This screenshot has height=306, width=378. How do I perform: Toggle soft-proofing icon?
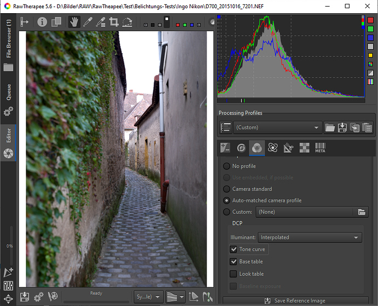click(x=193, y=297)
